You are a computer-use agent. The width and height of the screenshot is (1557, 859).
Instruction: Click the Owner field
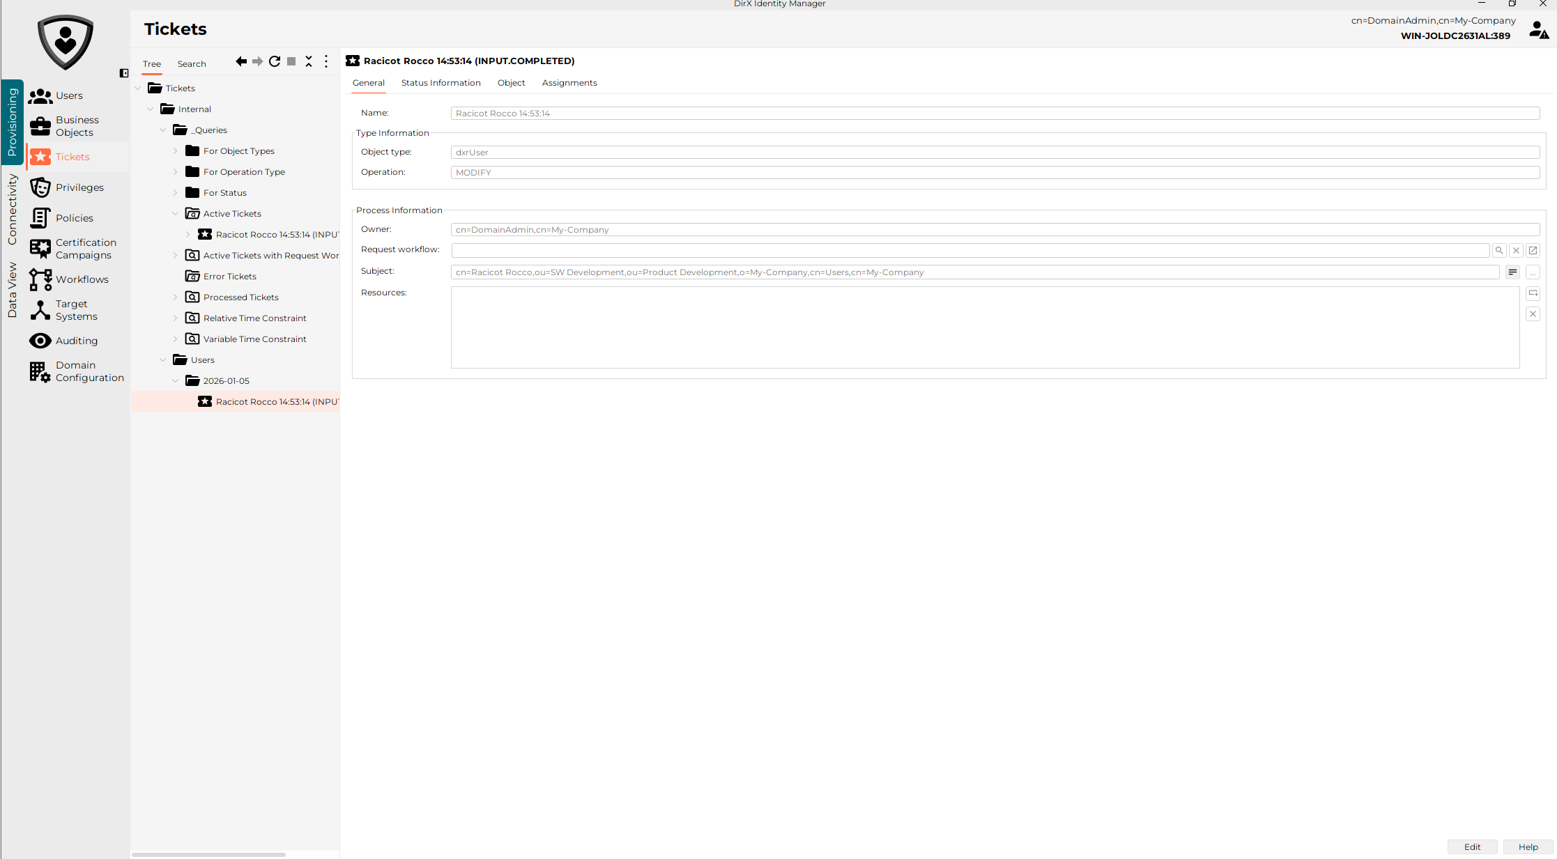pyautogui.click(x=995, y=230)
